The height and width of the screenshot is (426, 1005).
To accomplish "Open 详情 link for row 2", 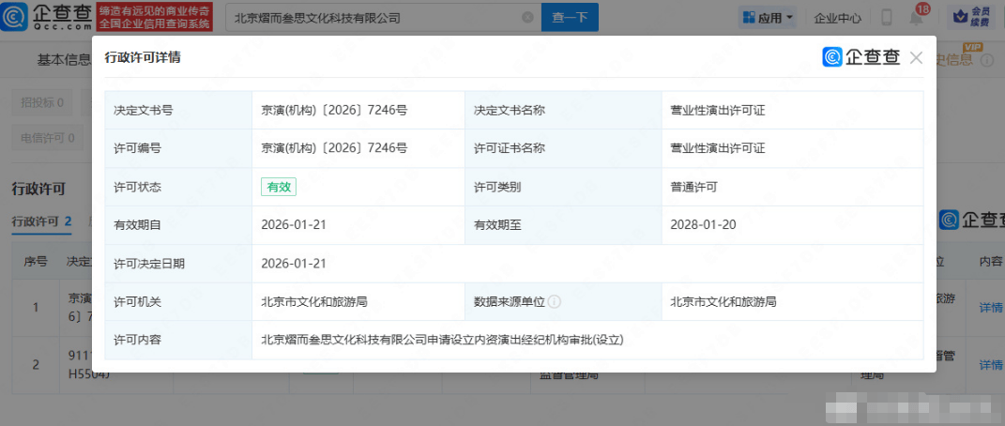I will tap(990, 364).
